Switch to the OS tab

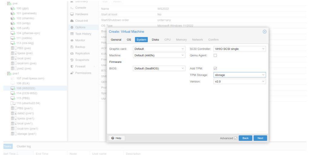click(x=129, y=40)
